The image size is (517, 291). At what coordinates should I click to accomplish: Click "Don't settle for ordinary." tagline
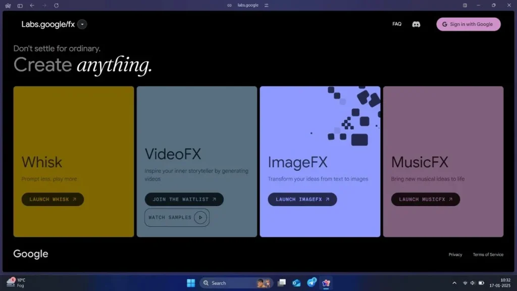pyautogui.click(x=57, y=48)
